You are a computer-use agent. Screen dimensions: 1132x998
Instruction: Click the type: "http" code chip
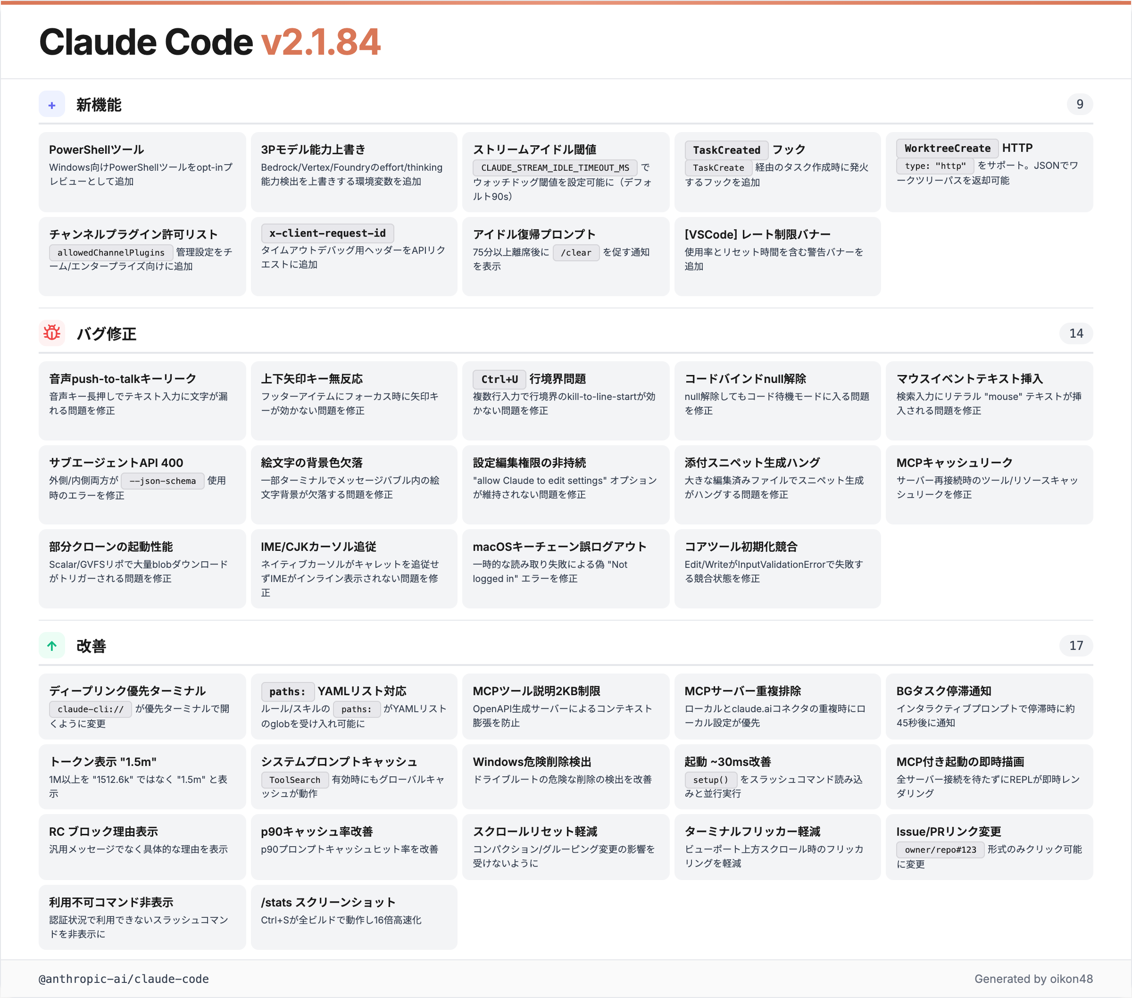coord(935,166)
